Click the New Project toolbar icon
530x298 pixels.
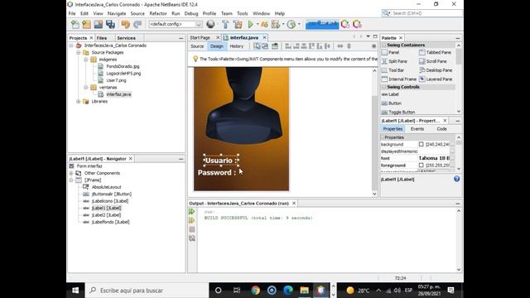click(86, 24)
